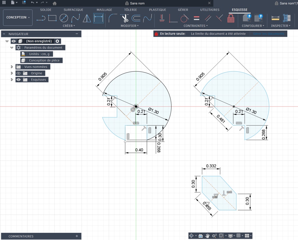Open the CONCEPTION workspace dropdown
Screen dimensions: 298x240
click(18, 17)
